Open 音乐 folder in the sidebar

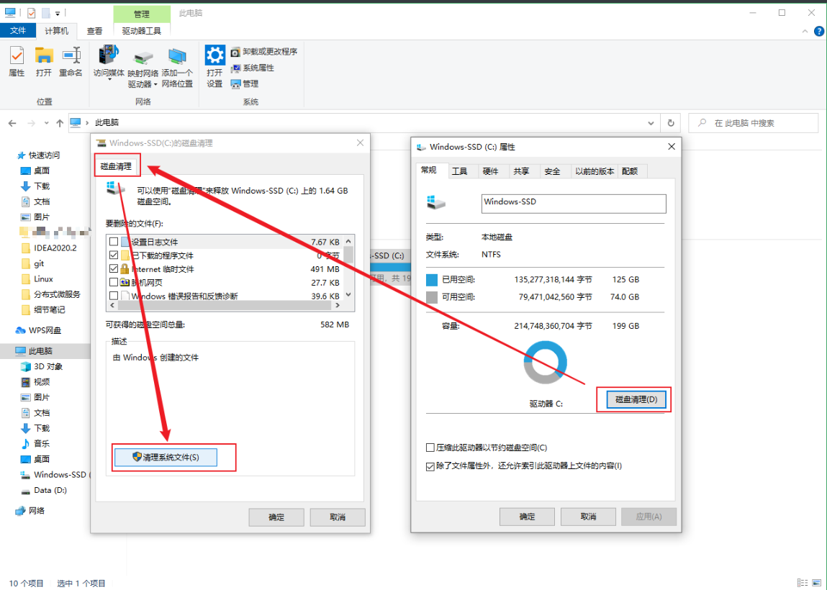coord(35,443)
